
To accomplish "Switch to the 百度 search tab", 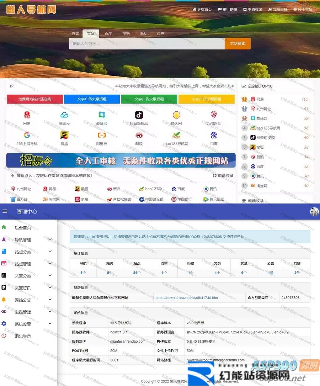I will pyautogui.click(x=108, y=33).
